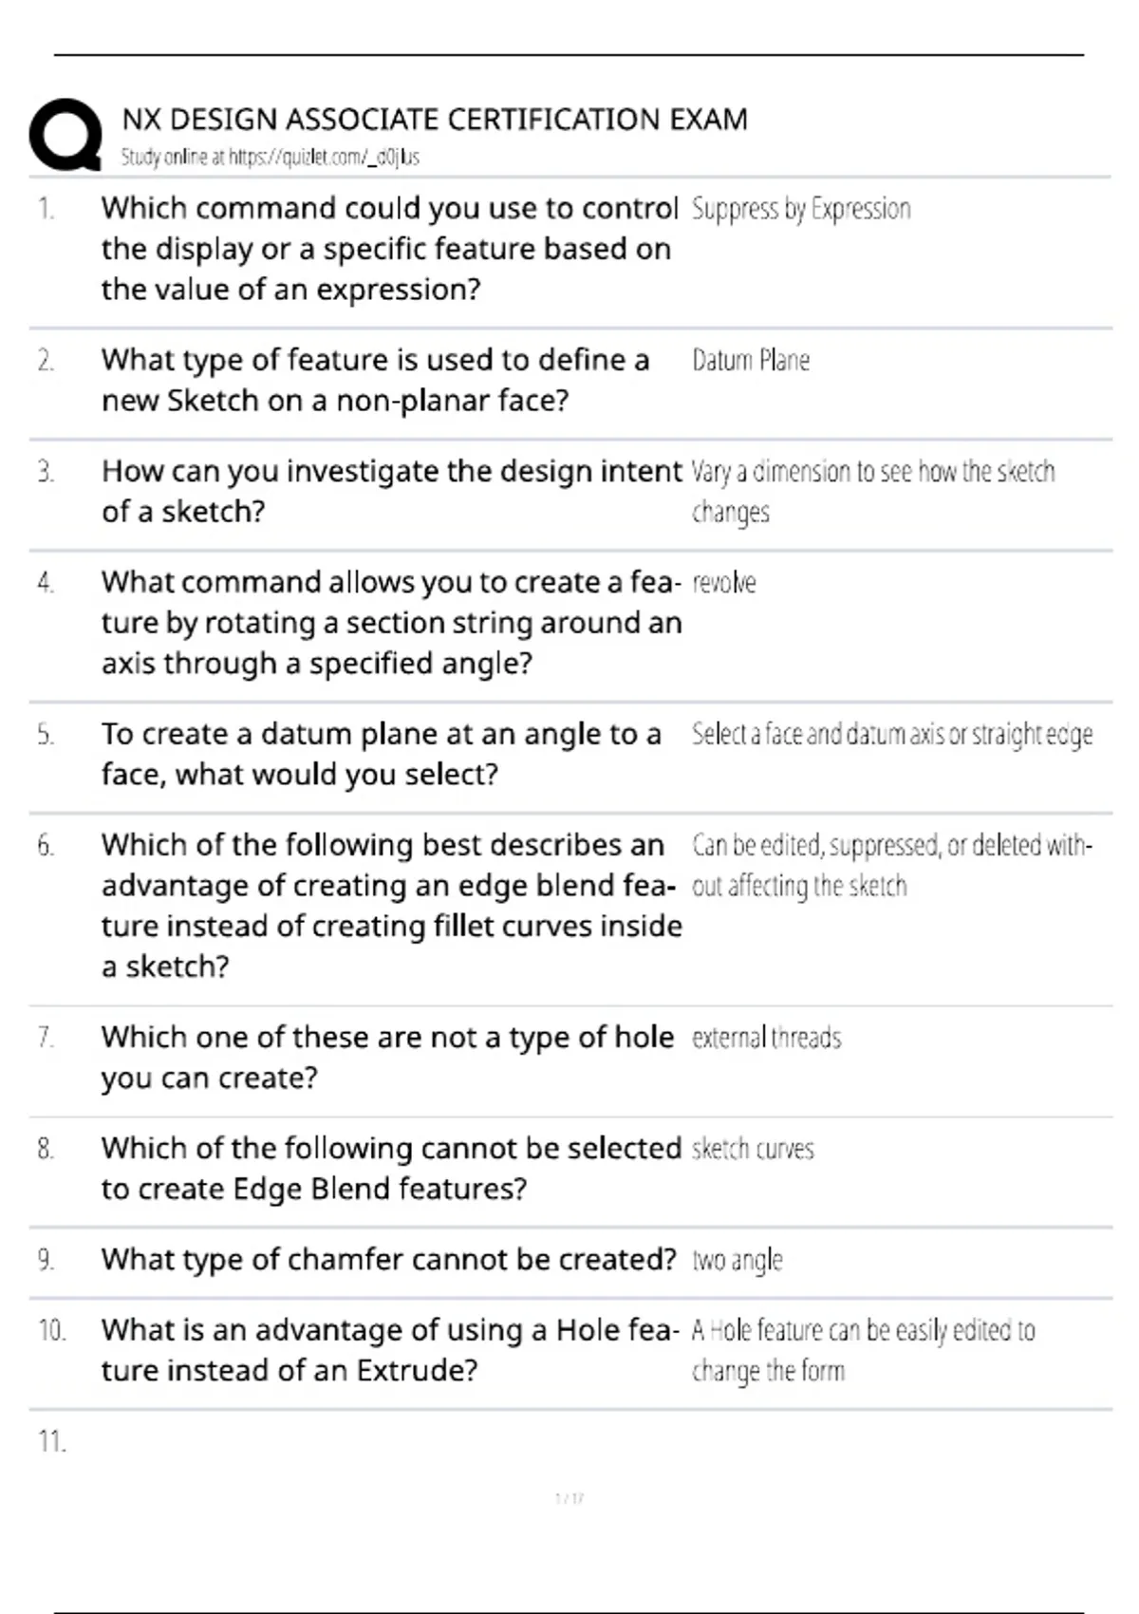Screen dimensions: 1139x1614
Task: Click the NX Design Associate Certification Exam title
Action: tap(435, 120)
